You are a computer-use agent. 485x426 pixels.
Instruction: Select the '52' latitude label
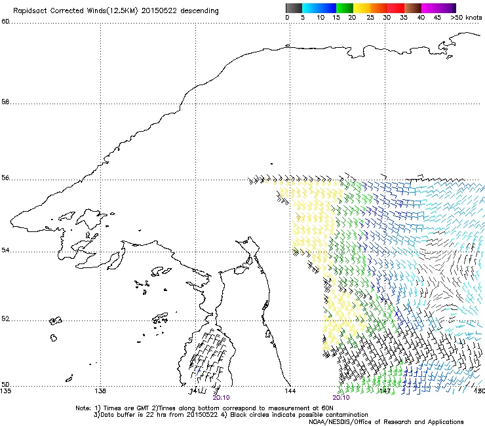pyautogui.click(x=5, y=319)
